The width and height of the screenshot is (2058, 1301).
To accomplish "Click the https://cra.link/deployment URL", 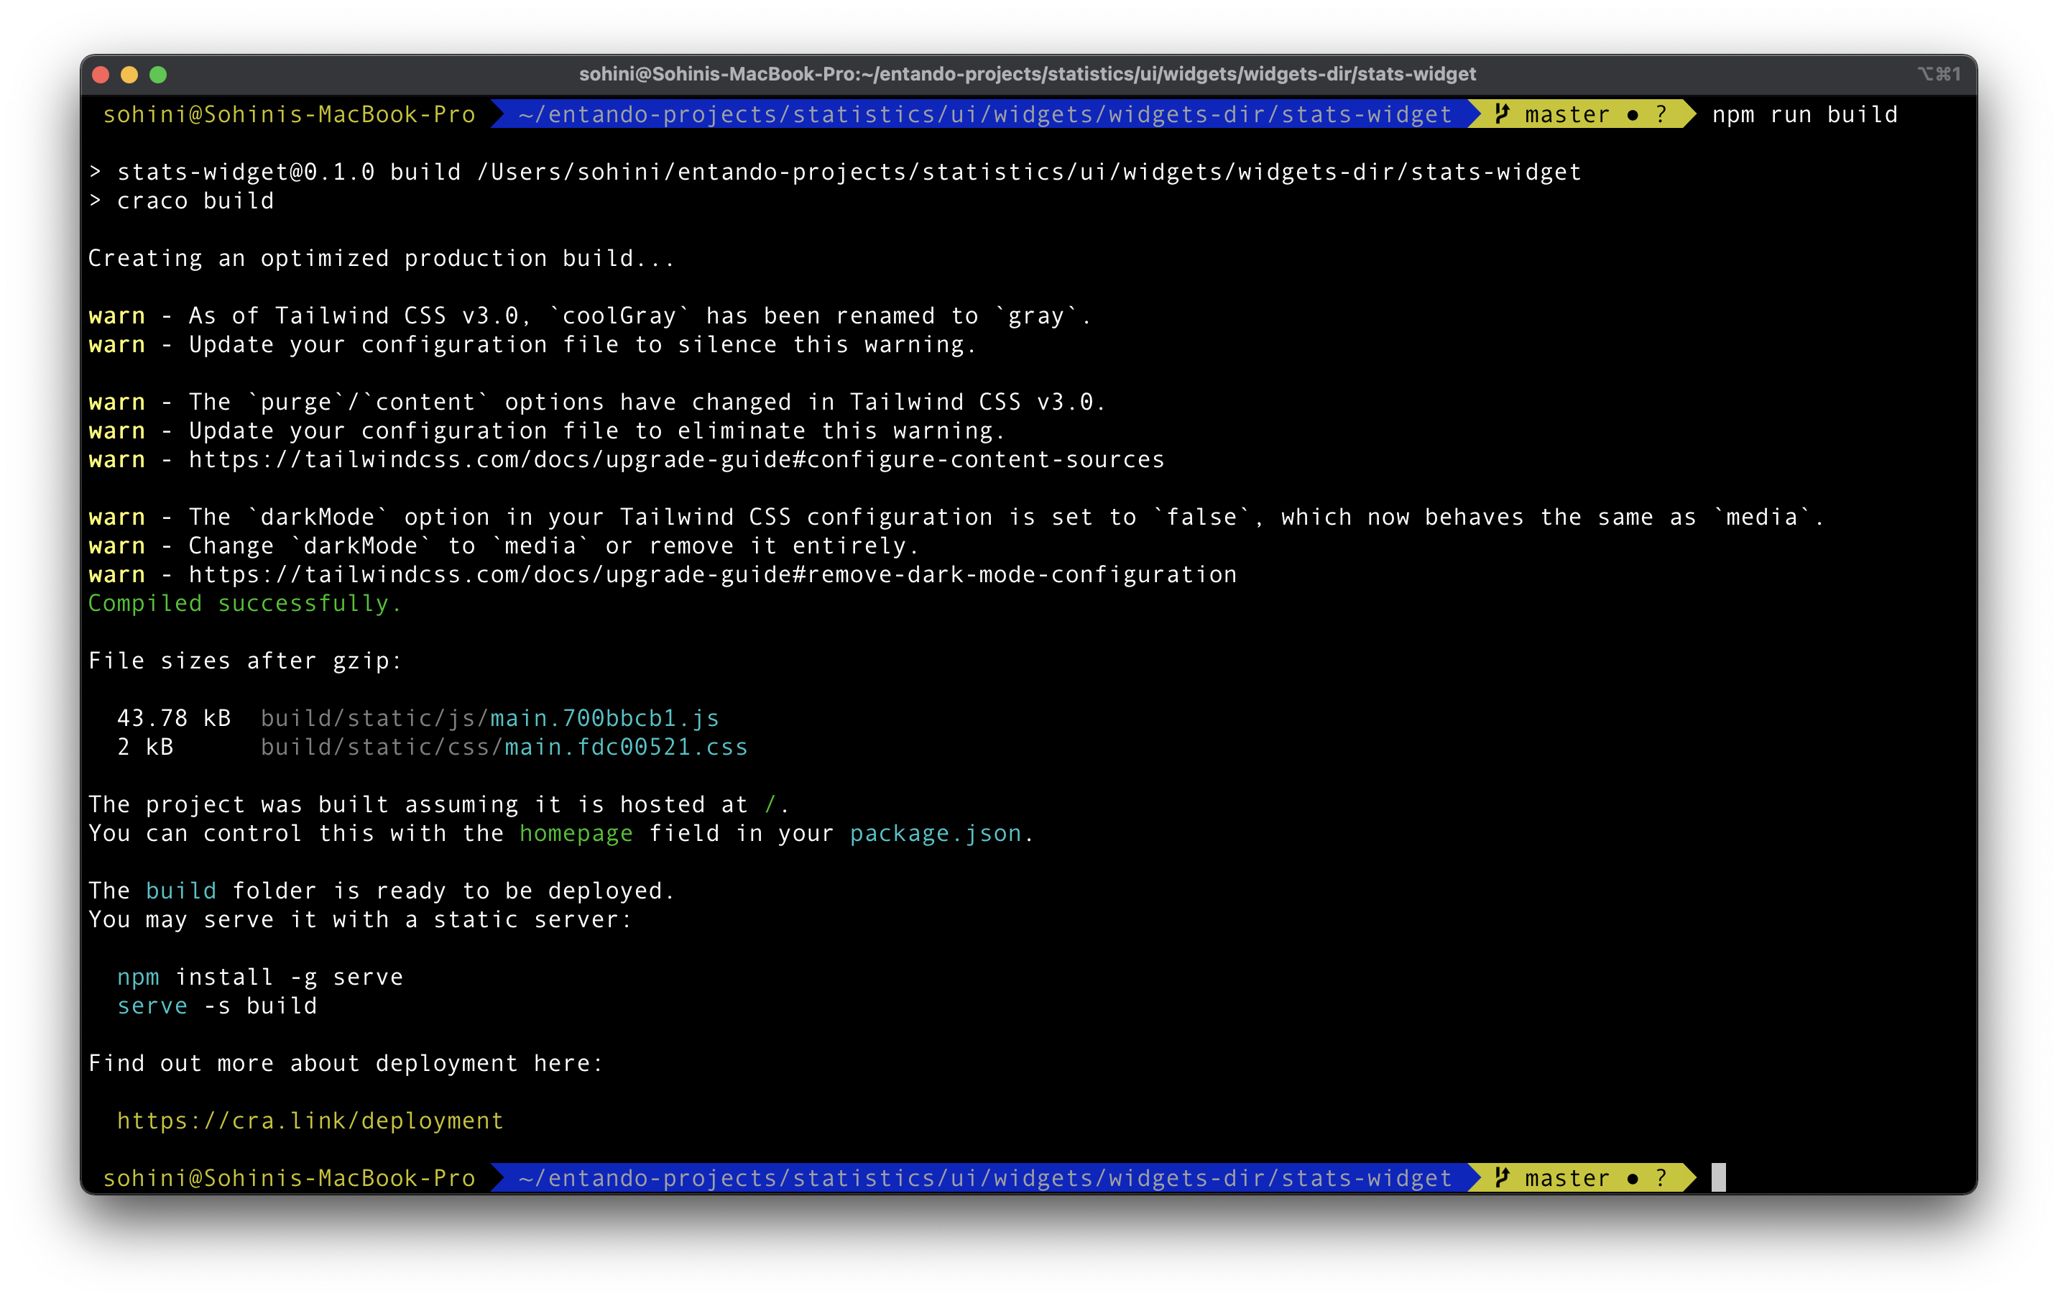I will click(x=310, y=1121).
